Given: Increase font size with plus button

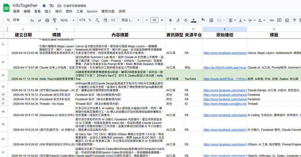Looking at the screenshot, I should [162, 20].
